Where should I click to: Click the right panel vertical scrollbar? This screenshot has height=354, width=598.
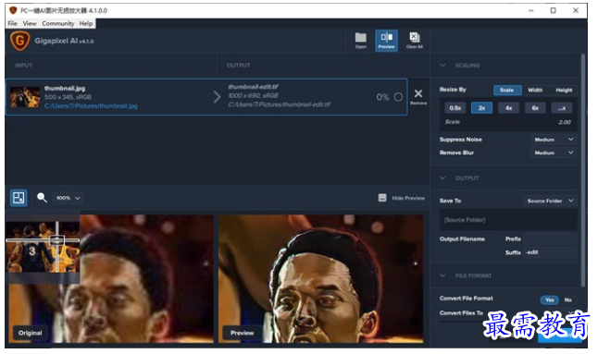pos(583,171)
